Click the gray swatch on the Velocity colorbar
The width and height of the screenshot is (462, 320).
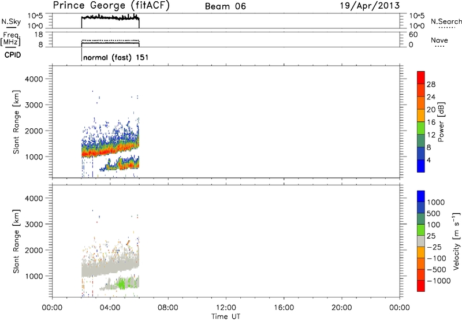pyautogui.click(x=421, y=241)
